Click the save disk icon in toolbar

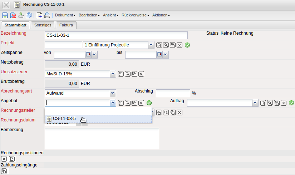tap(5, 15)
